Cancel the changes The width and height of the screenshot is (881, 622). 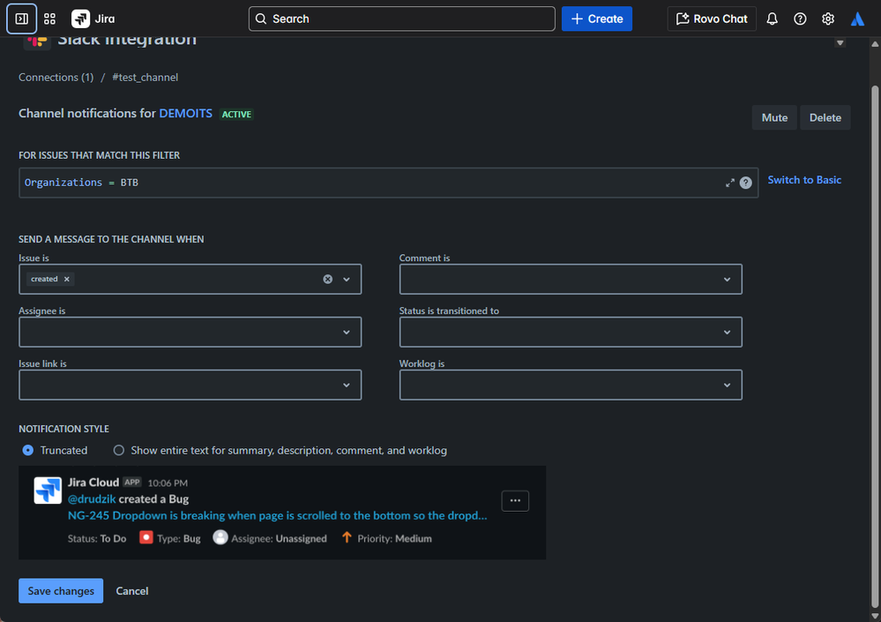click(x=132, y=590)
